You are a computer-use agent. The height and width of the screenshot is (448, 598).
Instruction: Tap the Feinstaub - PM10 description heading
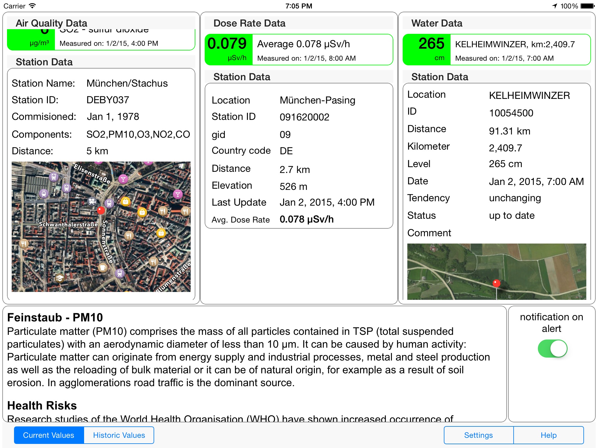pos(55,317)
